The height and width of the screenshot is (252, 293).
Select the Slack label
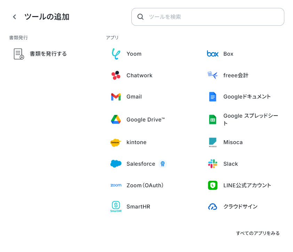coord(230,164)
